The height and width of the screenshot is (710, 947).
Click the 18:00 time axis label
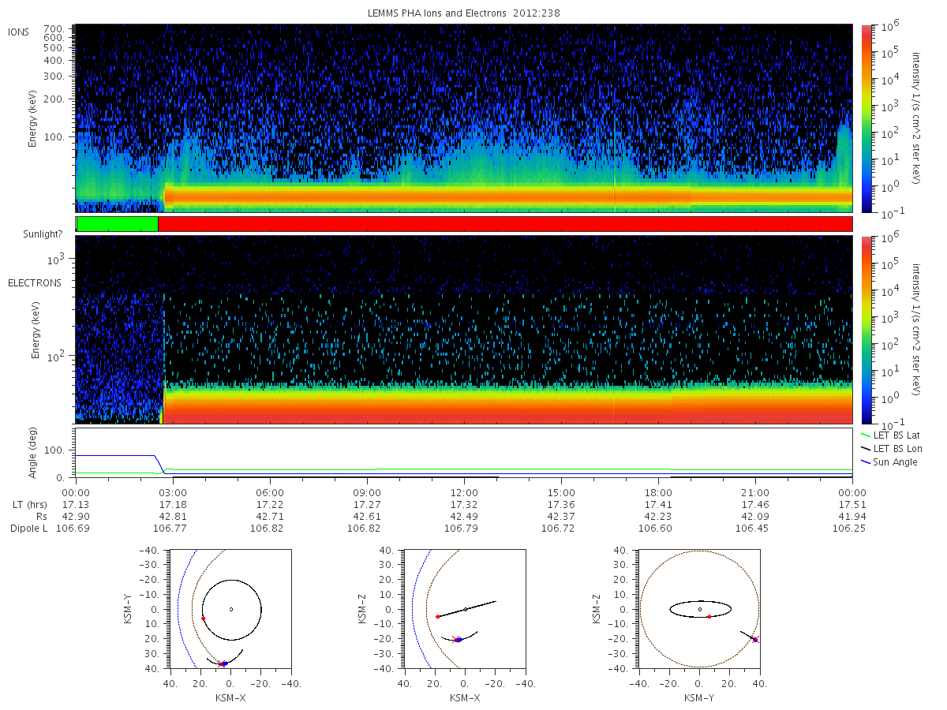pyautogui.click(x=658, y=491)
